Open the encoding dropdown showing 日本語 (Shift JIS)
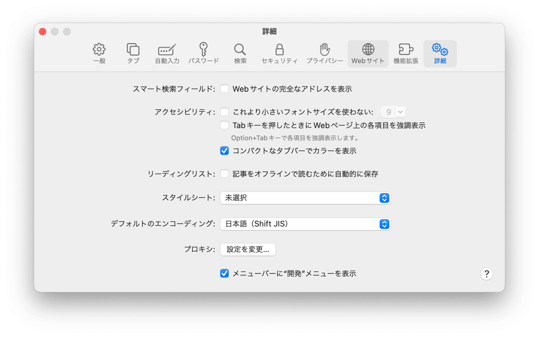The height and width of the screenshot is (337, 539). pos(305,224)
